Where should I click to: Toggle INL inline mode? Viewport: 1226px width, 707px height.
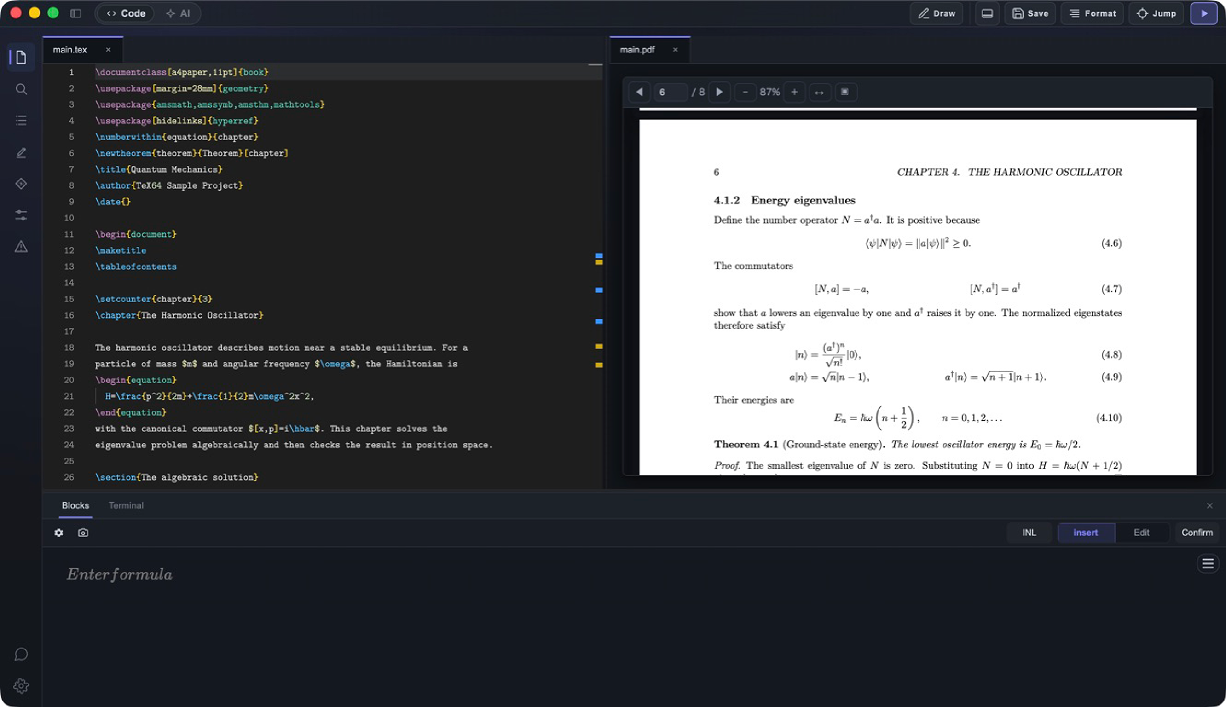click(x=1029, y=533)
